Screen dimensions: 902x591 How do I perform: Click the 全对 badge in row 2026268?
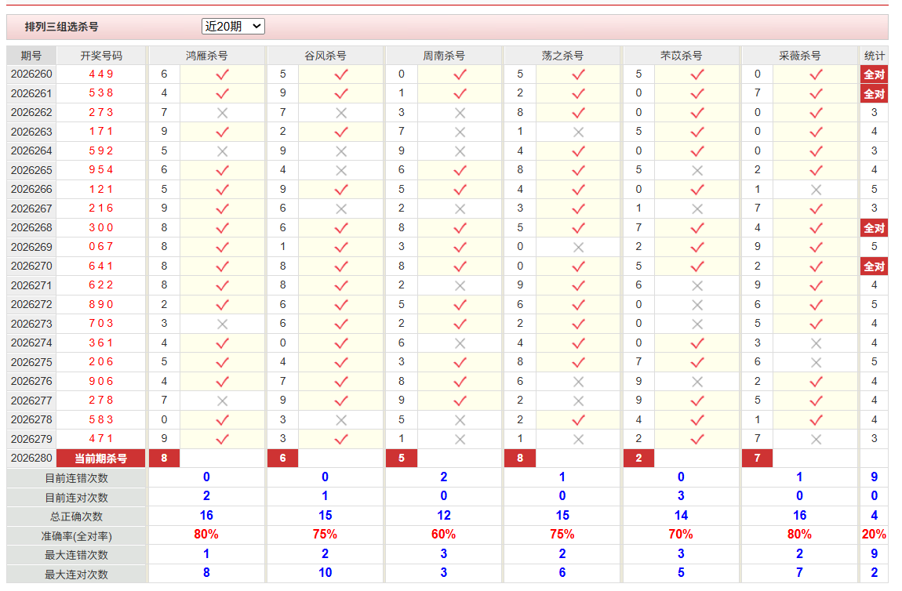(x=874, y=227)
